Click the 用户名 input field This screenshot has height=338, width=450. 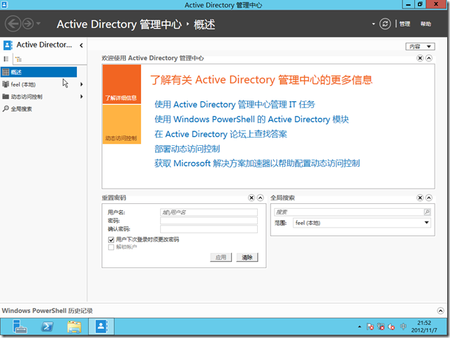[x=209, y=212]
